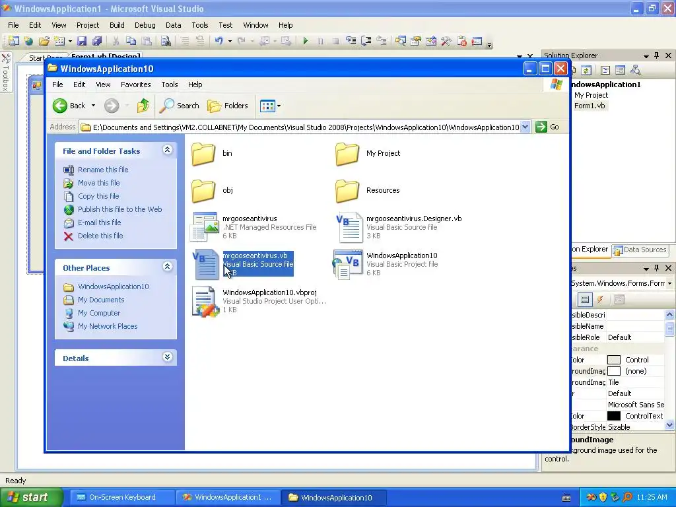Select the WindowsApplication10 Visual Basic Project file
676x507 pixels.
point(386,264)
